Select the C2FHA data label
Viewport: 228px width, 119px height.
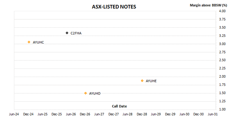(x=76, y=33)
